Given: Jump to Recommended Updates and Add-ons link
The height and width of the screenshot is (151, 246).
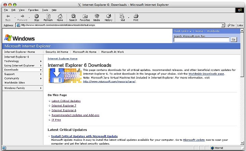Looking at the screenshot, I should [76, 115].
